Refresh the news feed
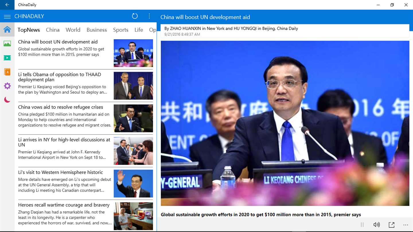Viewport: 413px width, 232px height. (135, 16)
